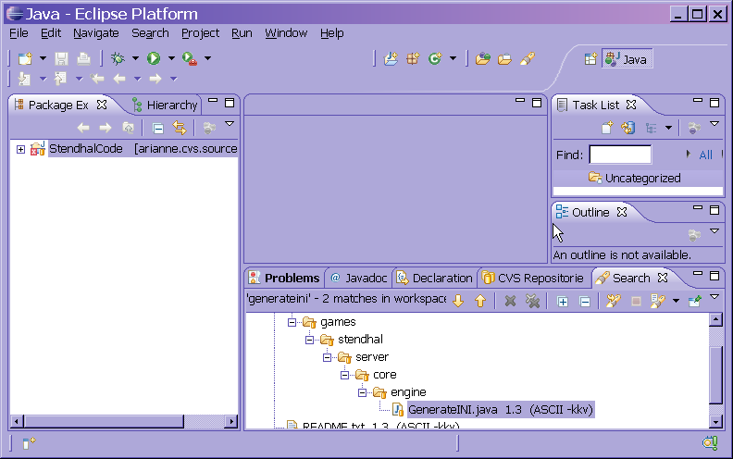
Task: Click the green Run button icon
Action: (154, 58)
